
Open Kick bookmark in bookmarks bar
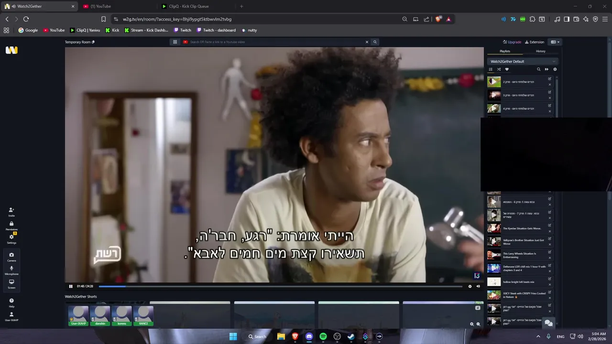point(112,30)
